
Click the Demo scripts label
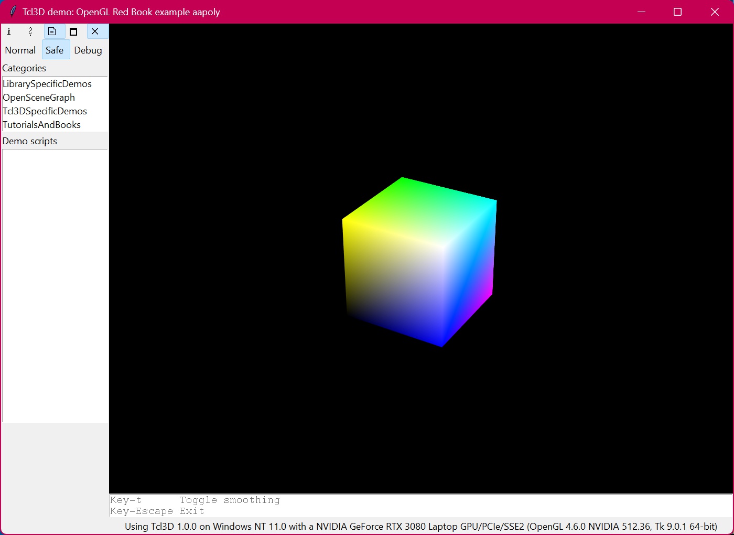pos(30,141)
